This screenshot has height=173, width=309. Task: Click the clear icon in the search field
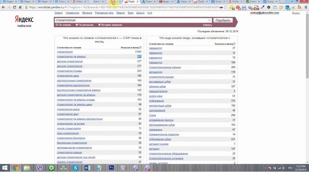pos(209,20)
